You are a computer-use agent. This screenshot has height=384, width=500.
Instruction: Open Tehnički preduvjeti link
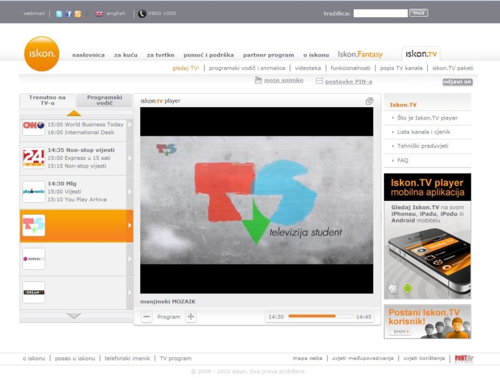pyautogui.click(x=423, y=146)
